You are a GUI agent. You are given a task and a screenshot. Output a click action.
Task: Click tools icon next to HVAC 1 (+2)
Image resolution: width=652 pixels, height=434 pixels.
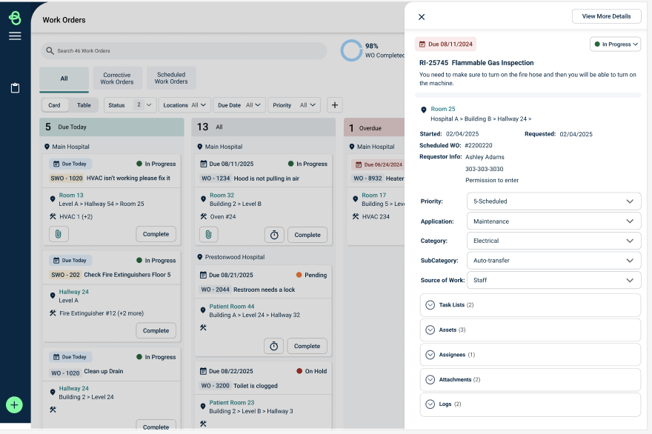(53, 216)
